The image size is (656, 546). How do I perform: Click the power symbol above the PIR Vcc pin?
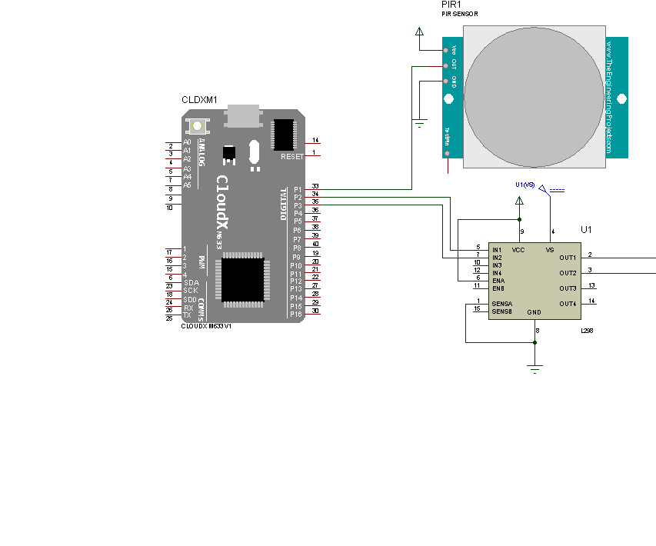pyautogui.click(x=421, y=32)
